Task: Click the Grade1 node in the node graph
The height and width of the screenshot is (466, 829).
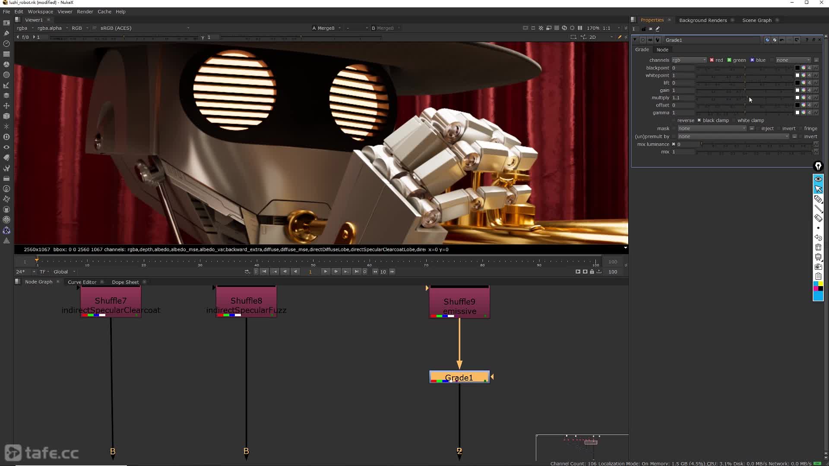Action: [x=459, y=377]
